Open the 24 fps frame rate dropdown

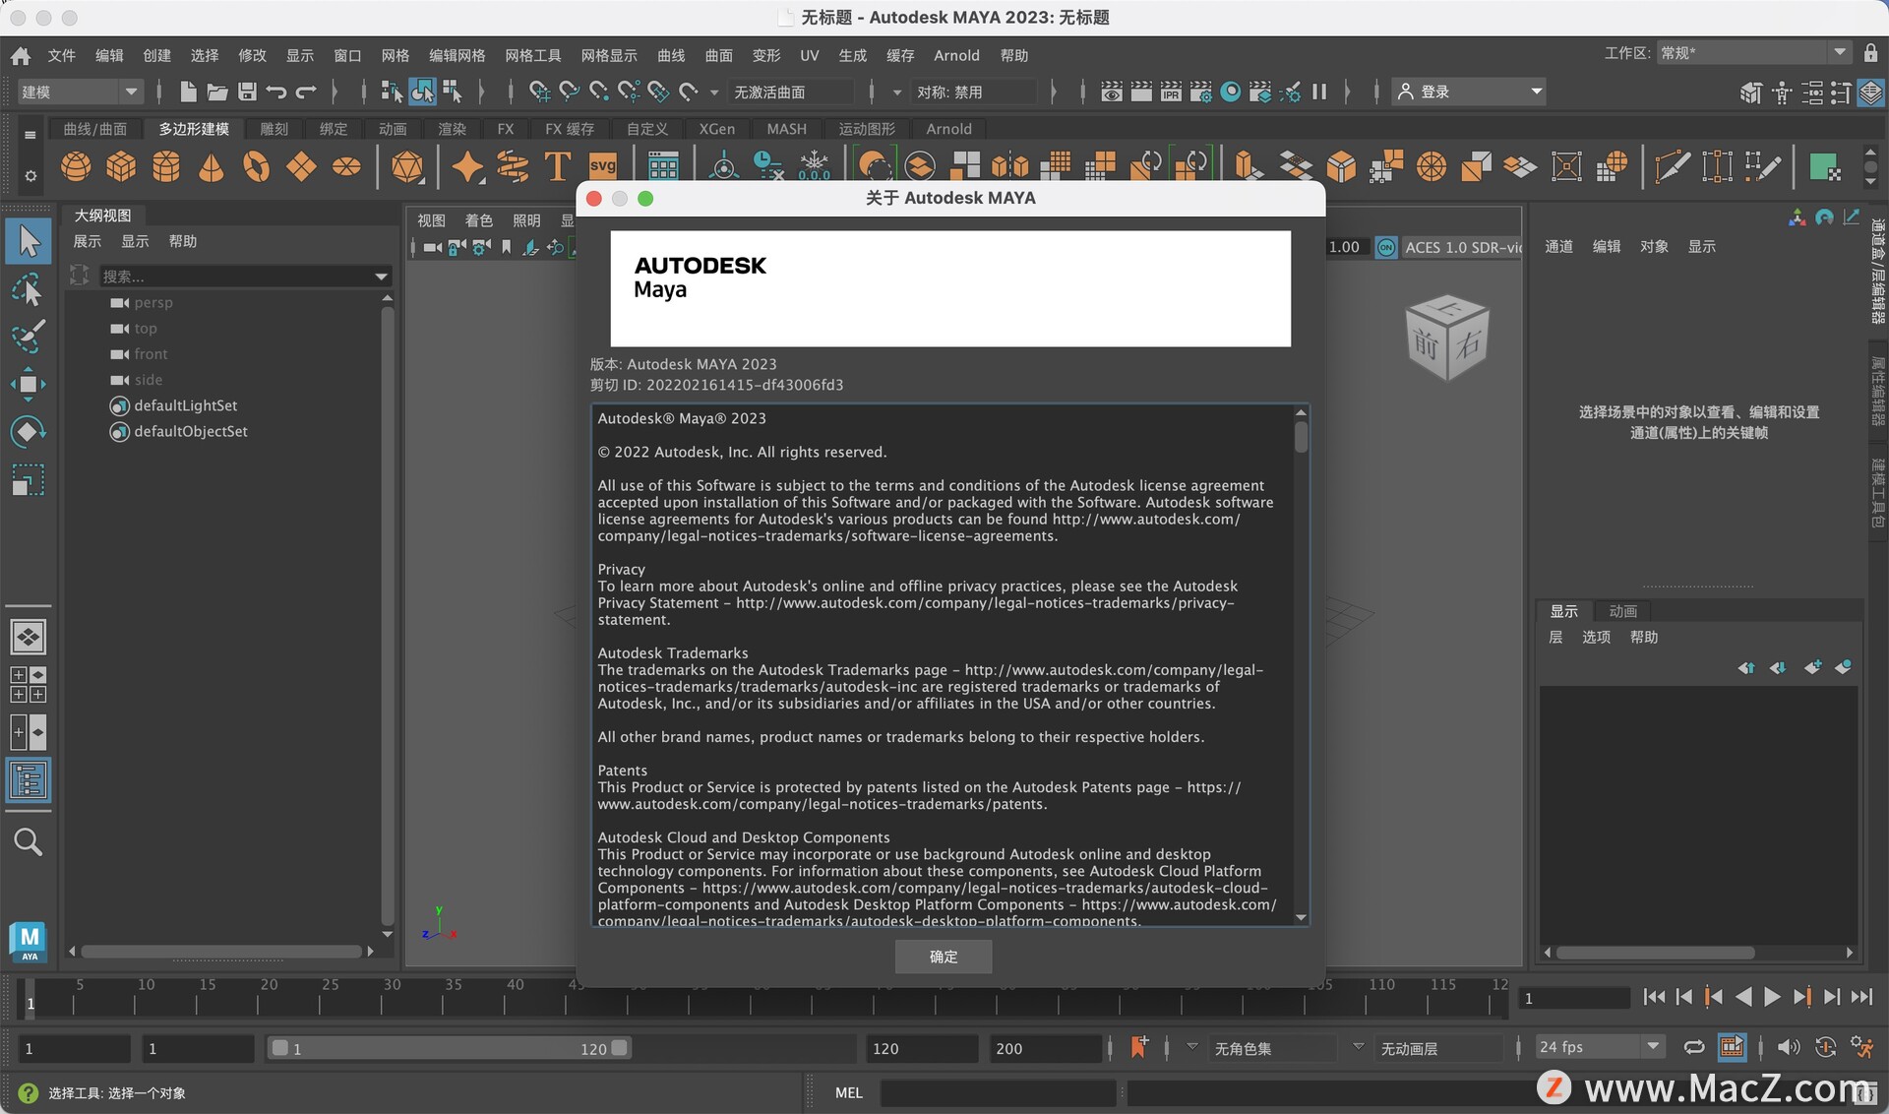point(1600,1047)
